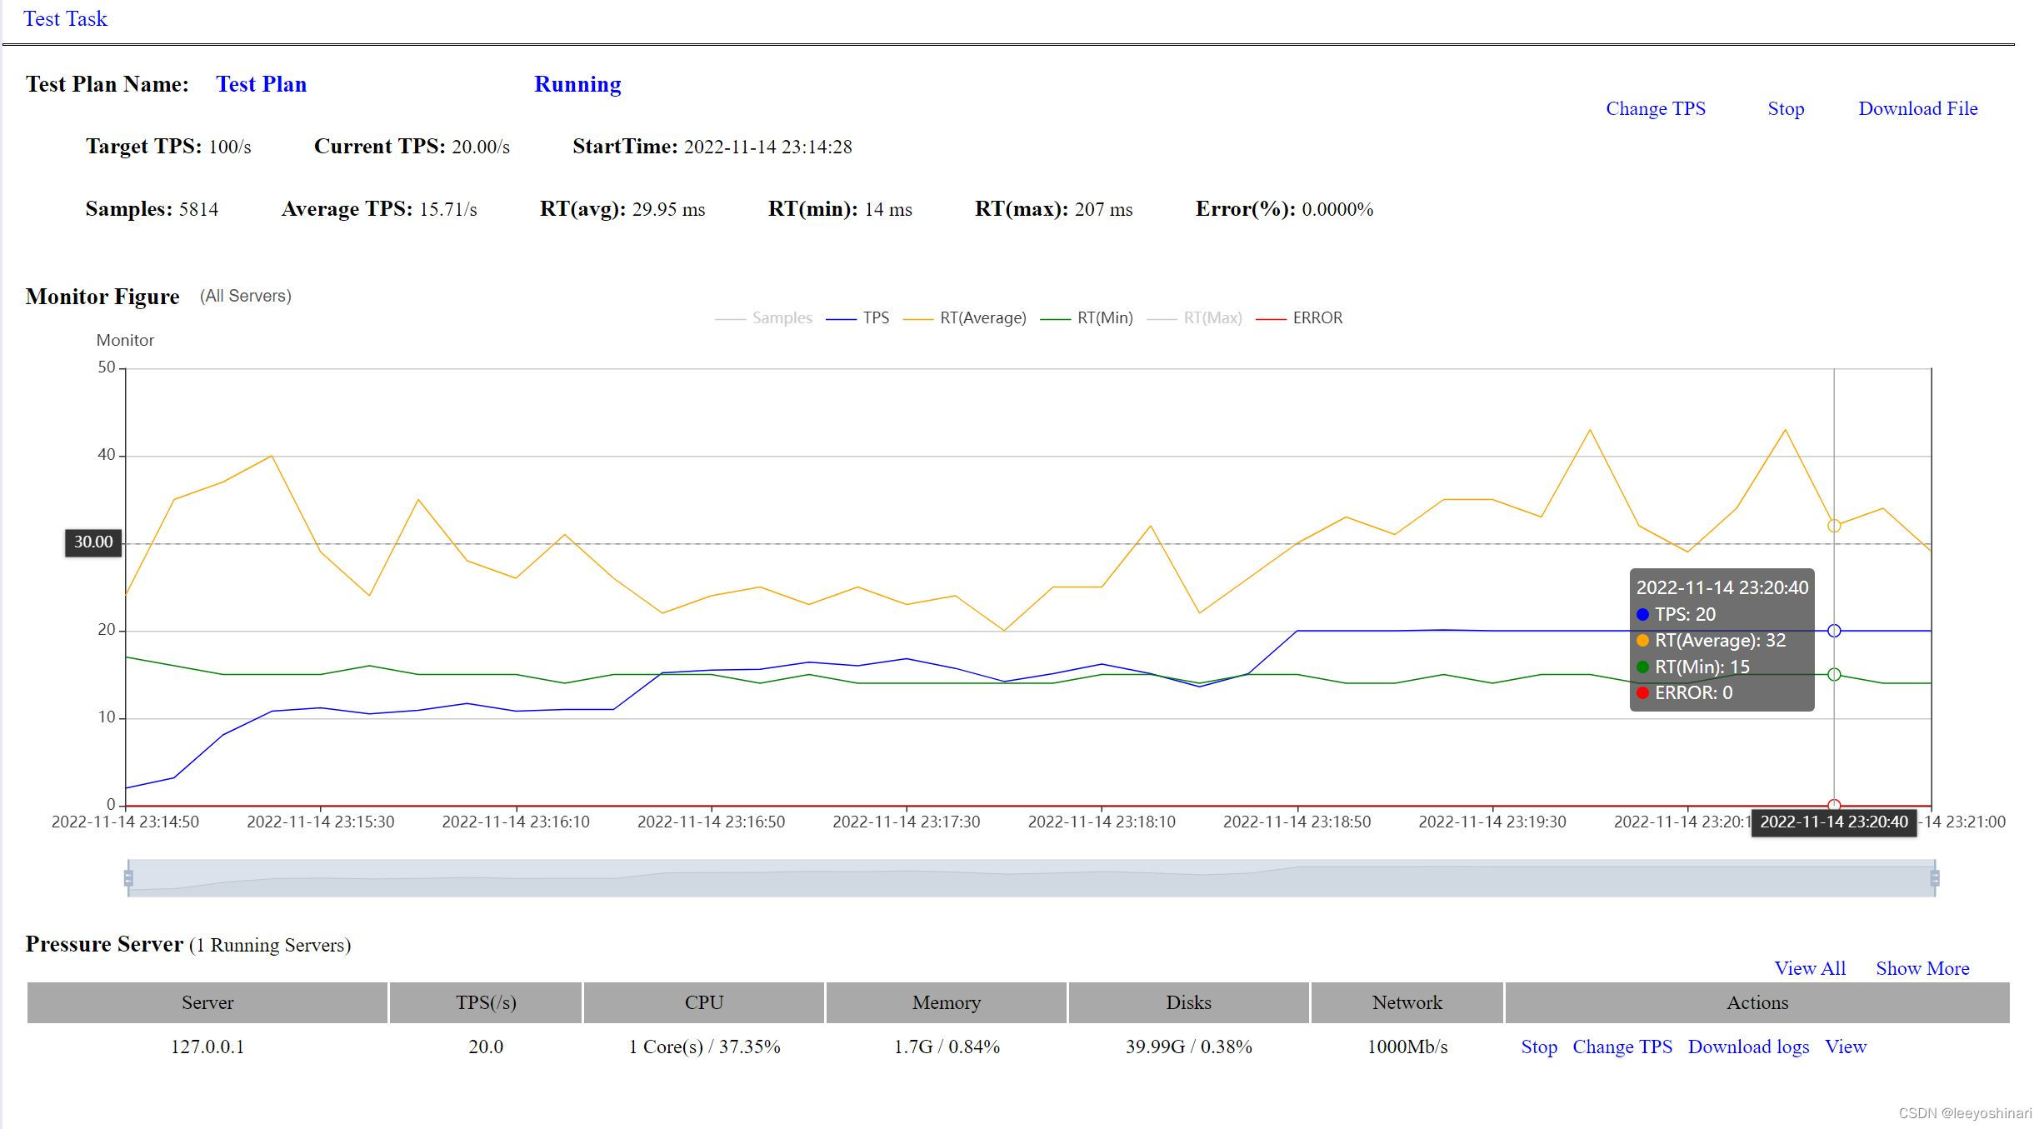Click the Target TPS value 100/s
The height and width of the screenshot is (1129, 2044).
[x=229, y=147]
